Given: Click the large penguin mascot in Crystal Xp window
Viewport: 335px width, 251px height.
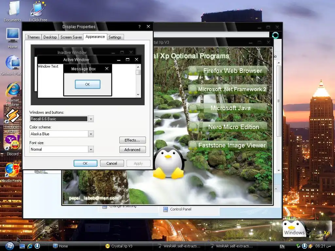Looking at the screenshot, I should (168, 163).
